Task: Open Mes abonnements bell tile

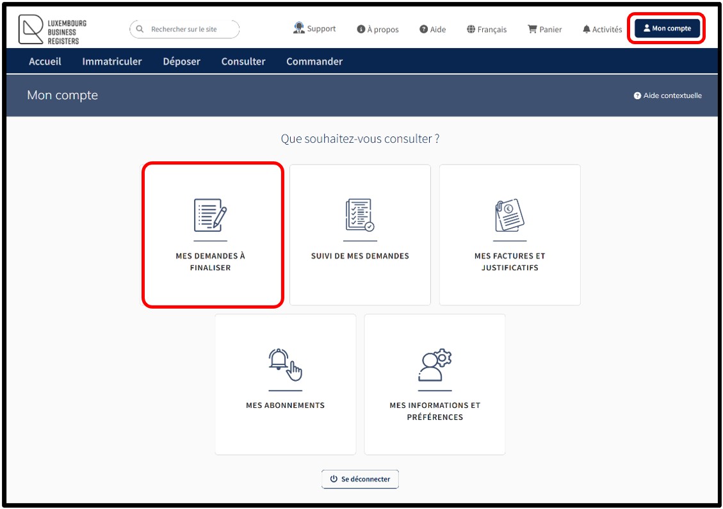Action: click(x=285, y=384)
